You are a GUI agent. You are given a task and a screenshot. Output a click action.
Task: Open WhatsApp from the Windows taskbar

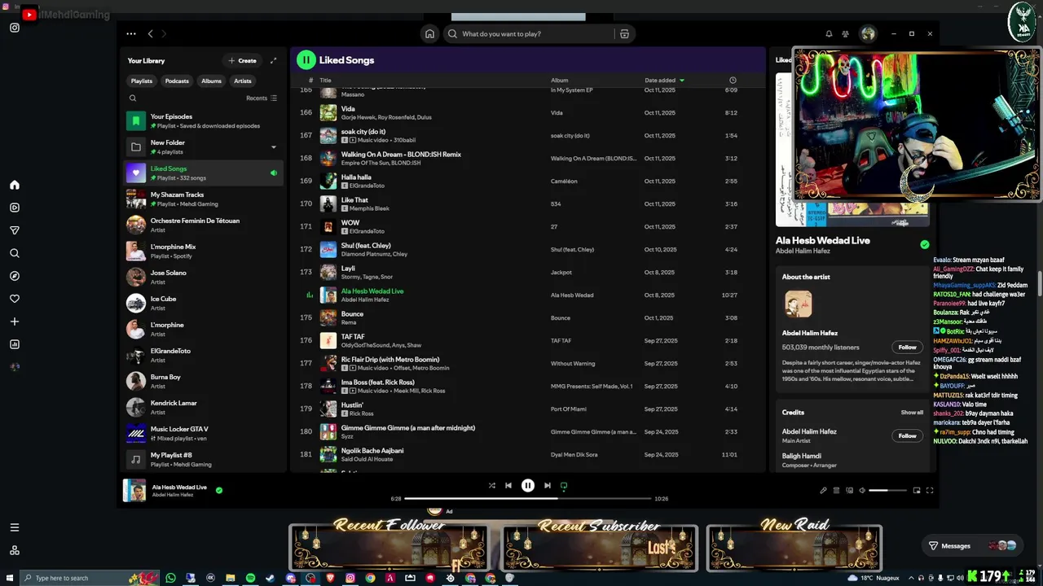(x=170, y=578)
